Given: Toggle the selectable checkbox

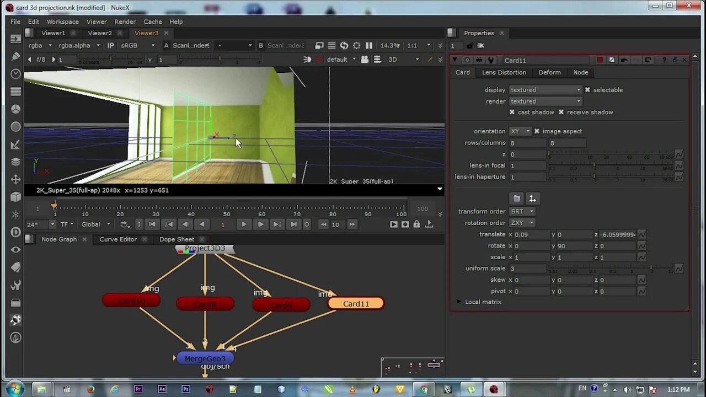Looking at the screenshot, I should point(587,90).
